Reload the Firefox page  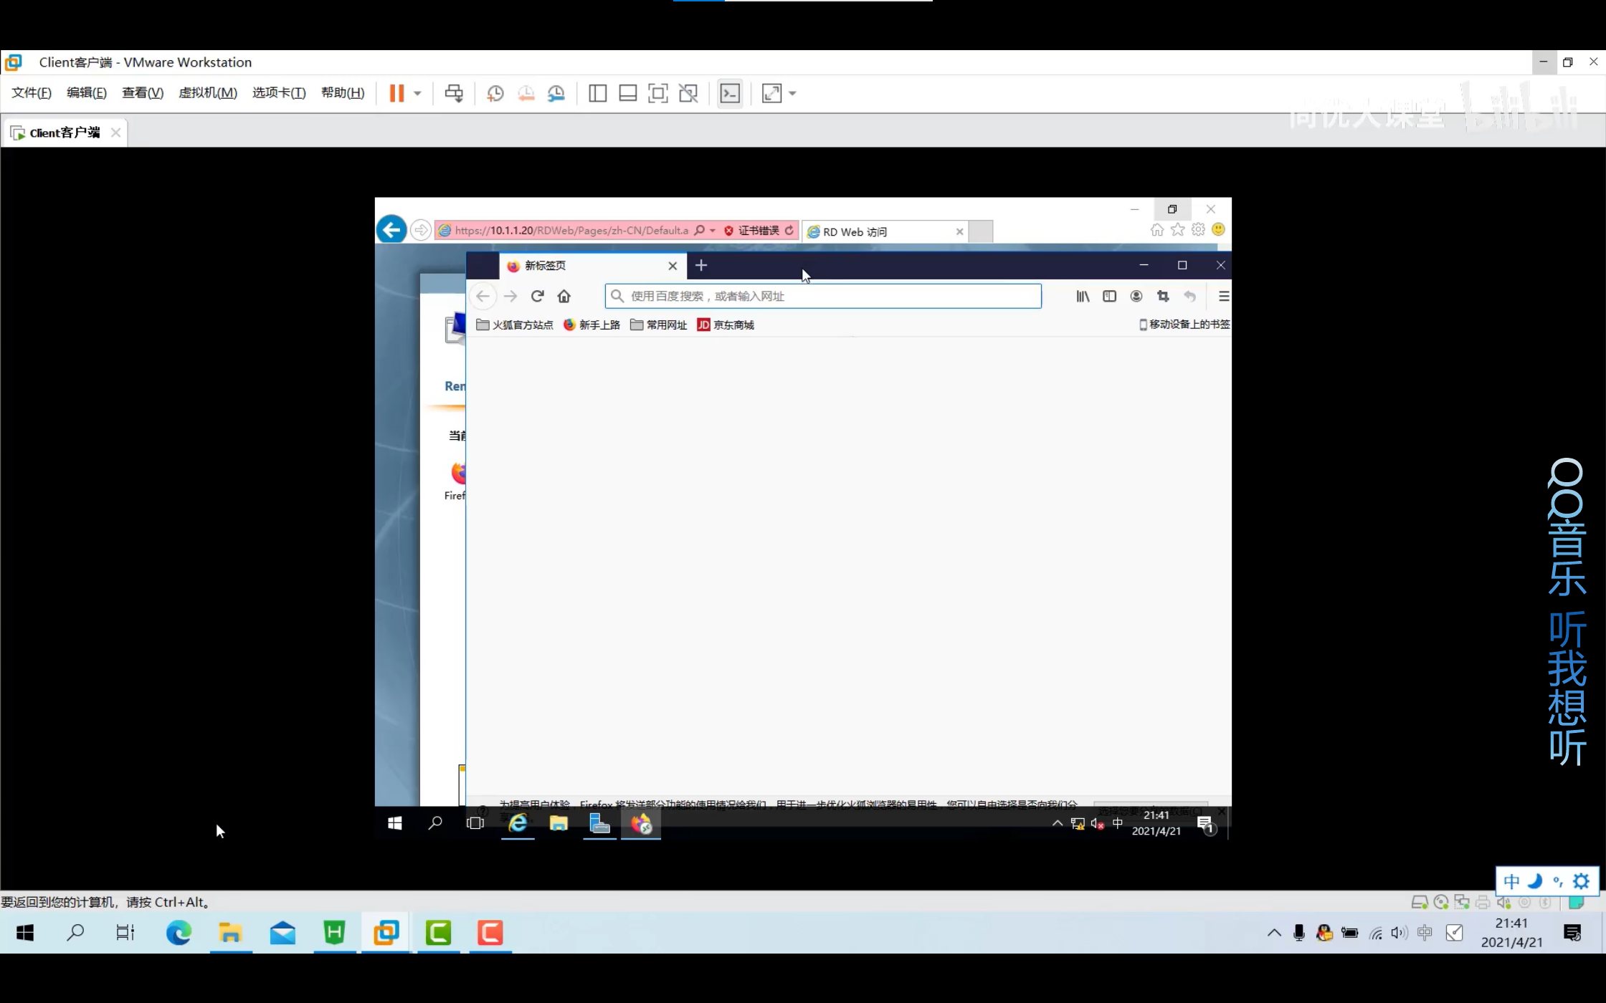click(537, 296)
